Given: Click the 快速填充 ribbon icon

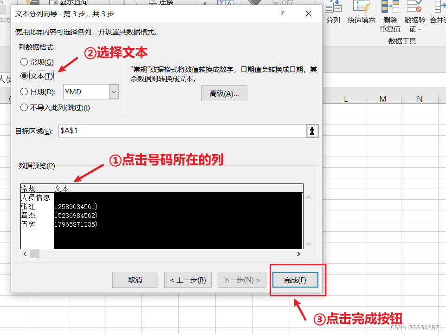Looking at the screenshot, I should 362,12.
